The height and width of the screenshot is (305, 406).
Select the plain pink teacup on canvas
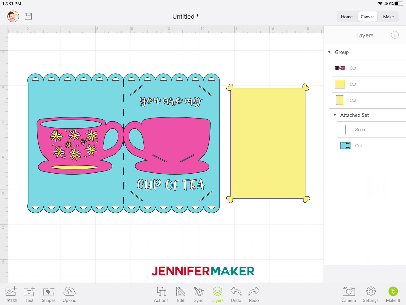167,146
